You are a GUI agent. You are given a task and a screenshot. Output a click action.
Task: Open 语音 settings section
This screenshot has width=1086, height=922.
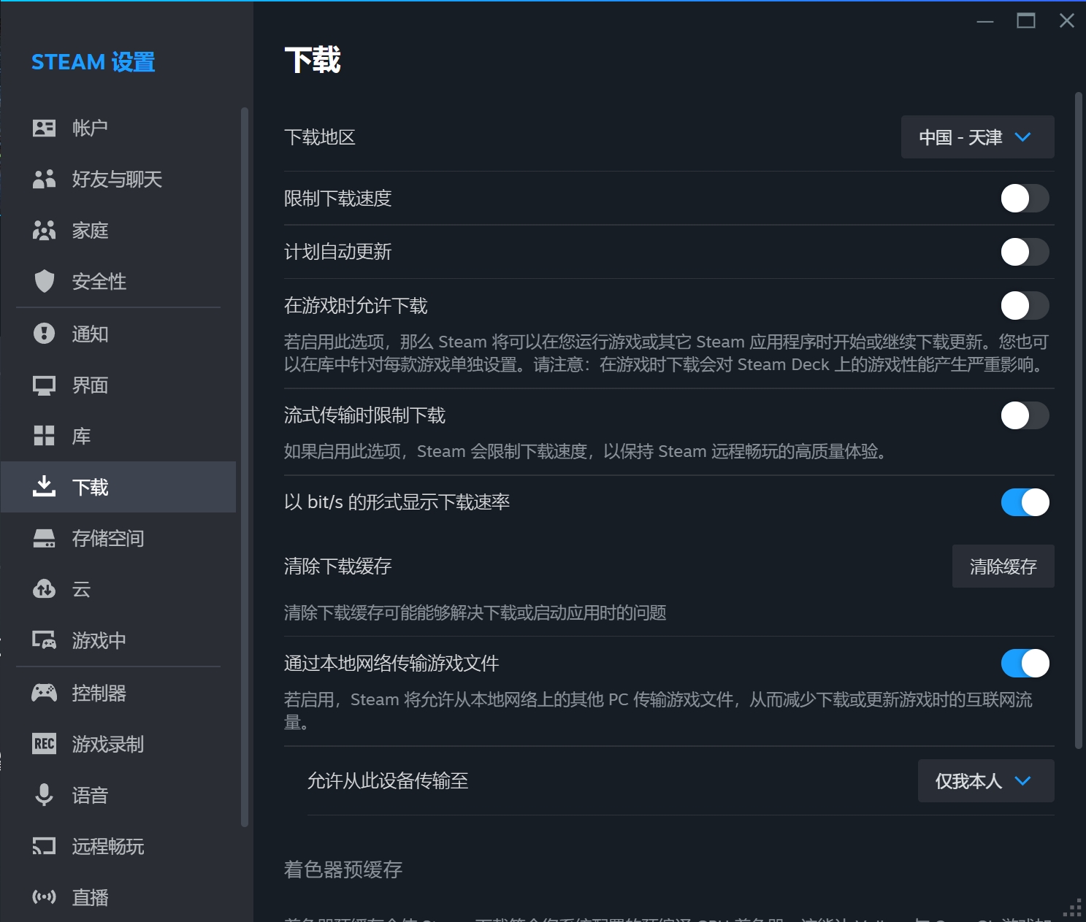tap(118, 795)
